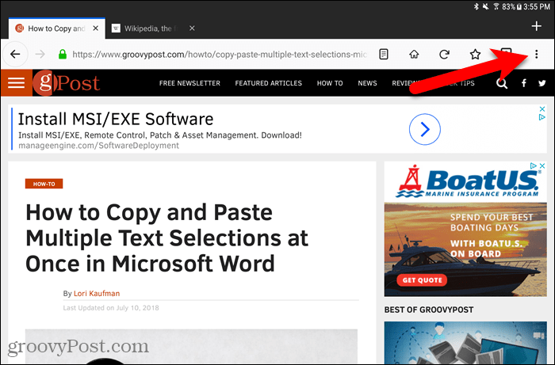Open FEATURED ARTICLES nav item
The width and height of the screenshot is (555, 365).
pos(268,83)
